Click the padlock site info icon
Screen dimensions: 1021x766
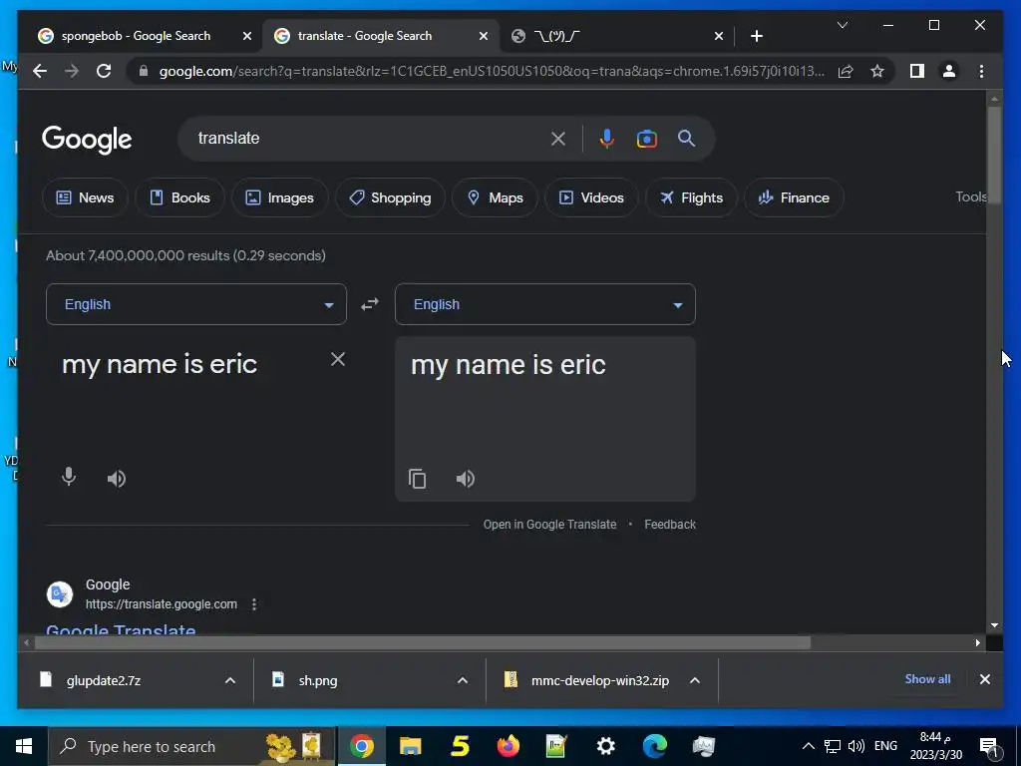point(144,71)
